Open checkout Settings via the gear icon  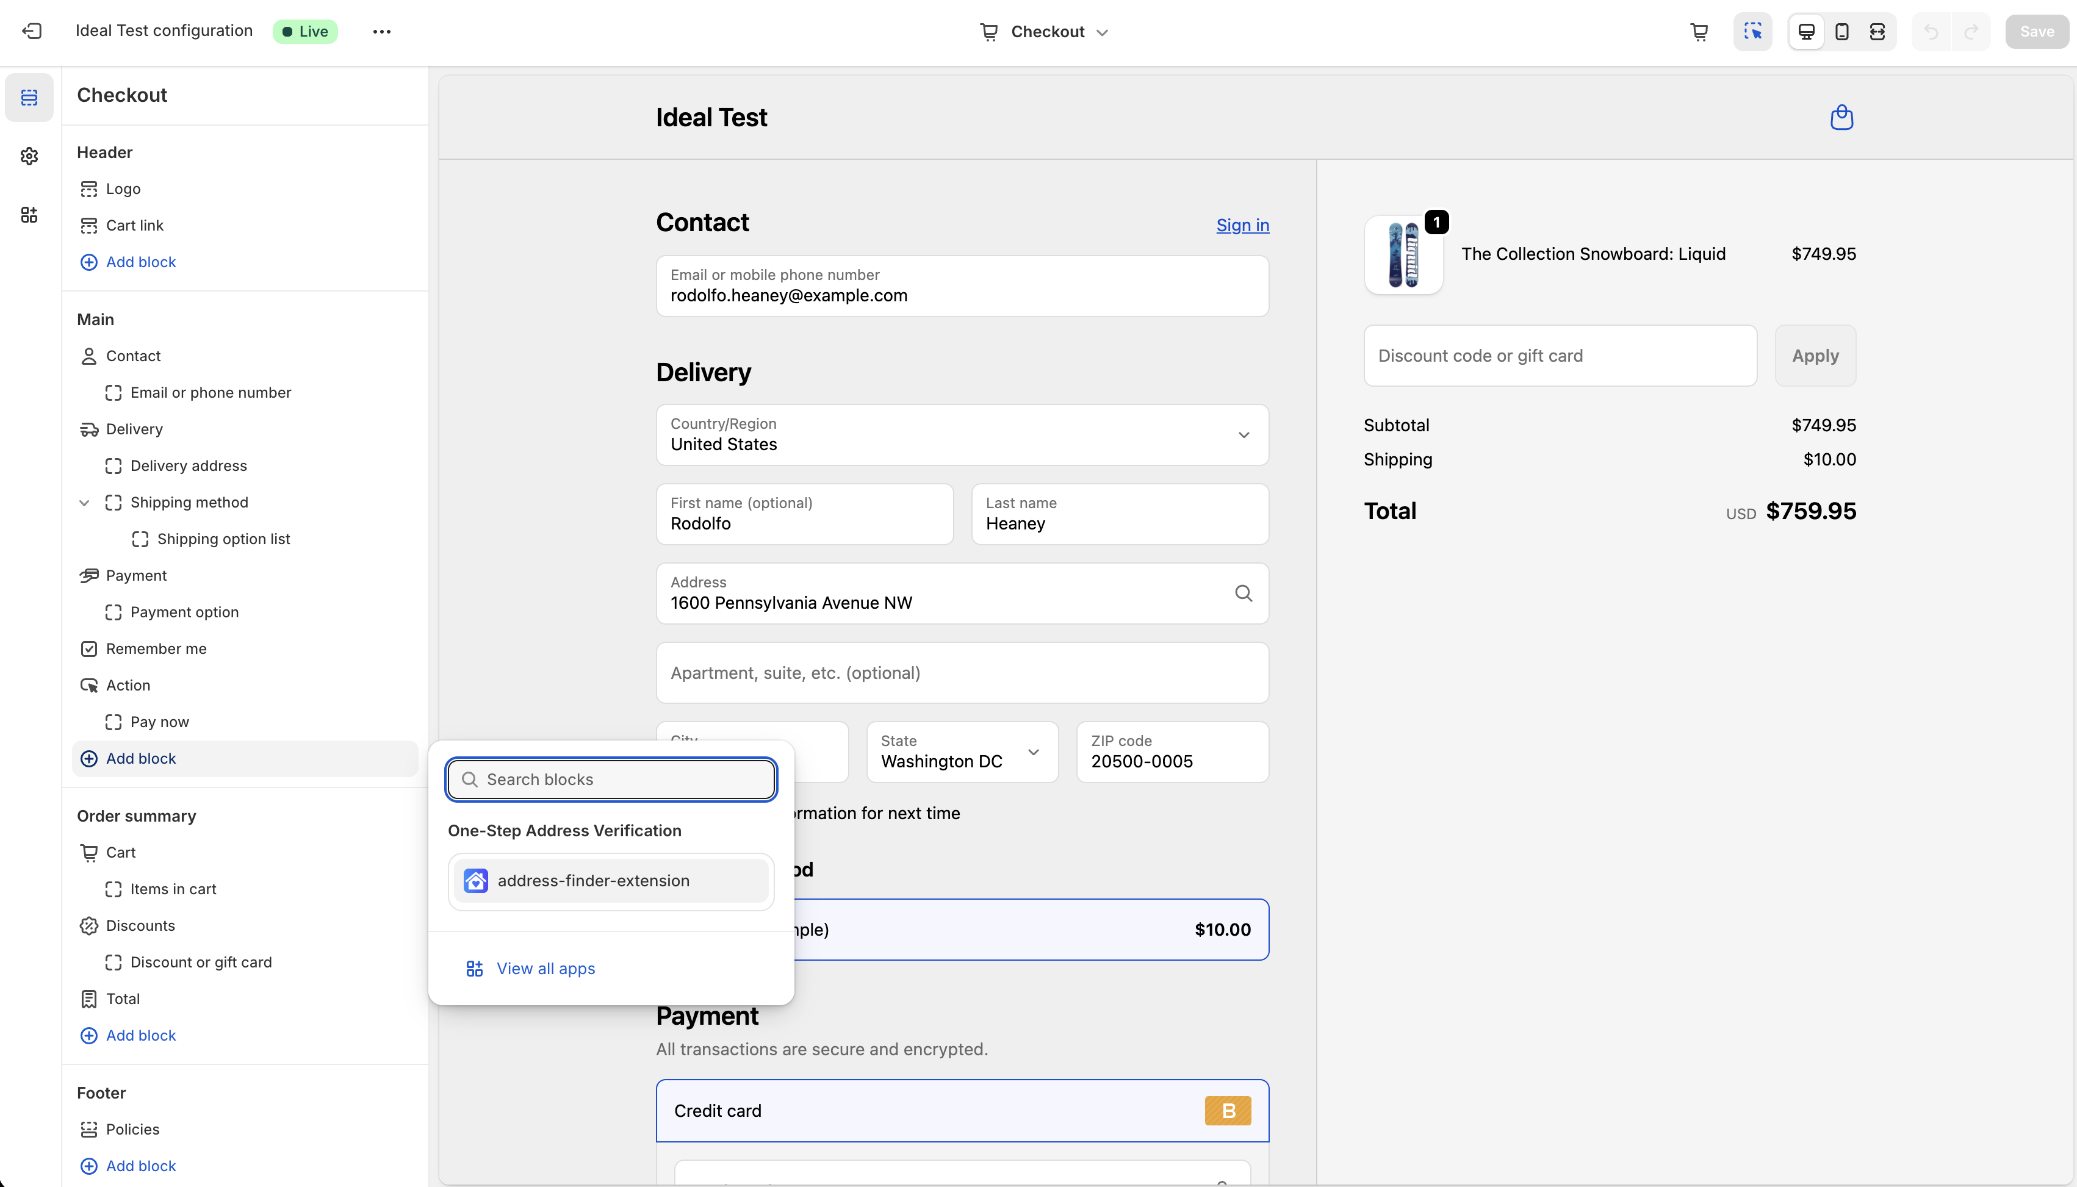(x=29, y=157)
